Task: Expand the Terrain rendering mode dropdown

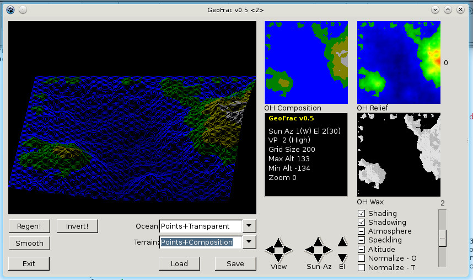Action: (x=250, y=242)
